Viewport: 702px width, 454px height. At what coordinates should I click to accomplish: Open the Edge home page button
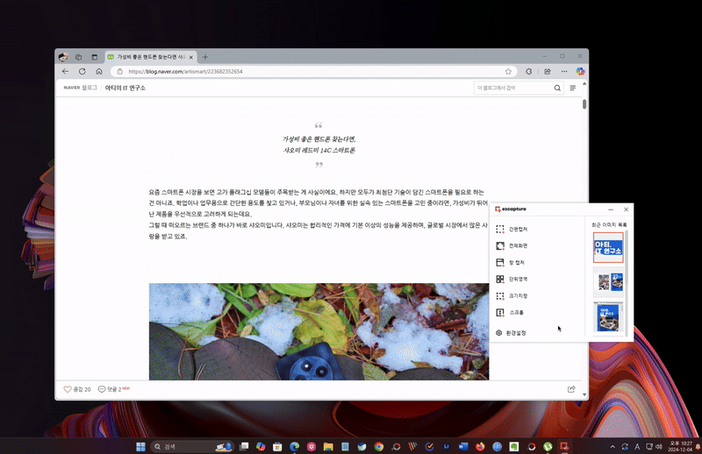point(99,72)
